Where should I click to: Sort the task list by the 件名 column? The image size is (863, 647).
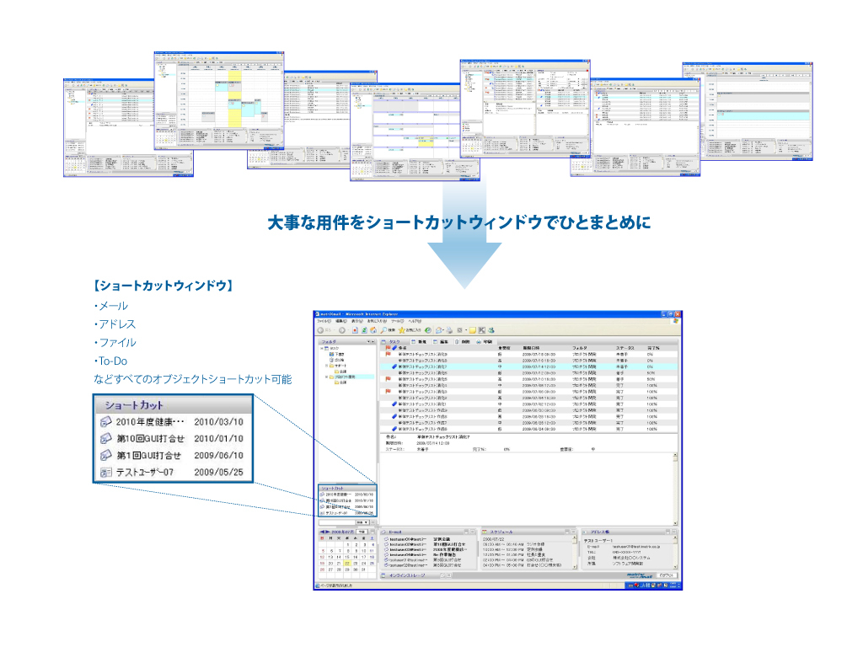tap(403, 348)
